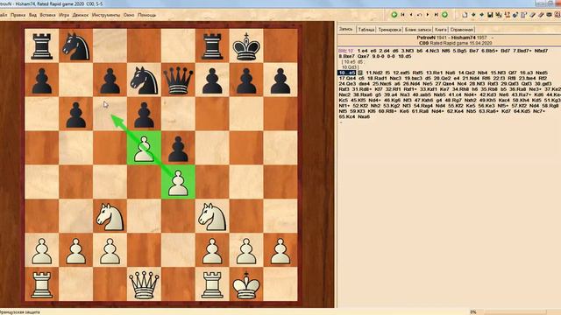The width and height of the screenshot is (561, 315).
Task: Click the black king on g8
Action: (x=246, y=45)
